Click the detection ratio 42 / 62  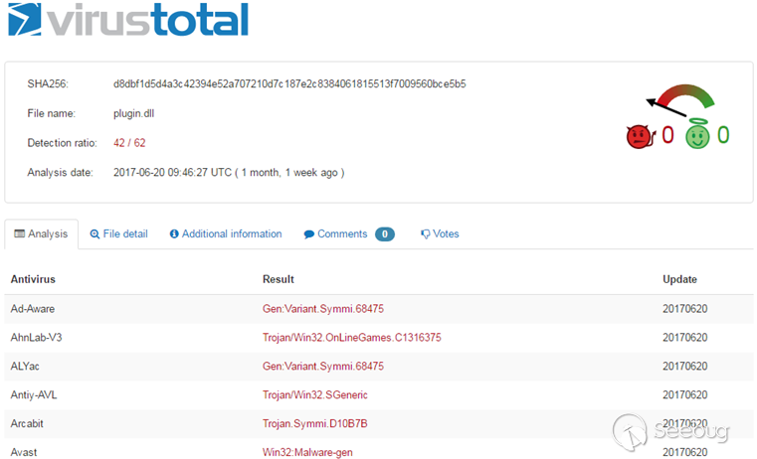pyautogui.click(x=129, y=143)
